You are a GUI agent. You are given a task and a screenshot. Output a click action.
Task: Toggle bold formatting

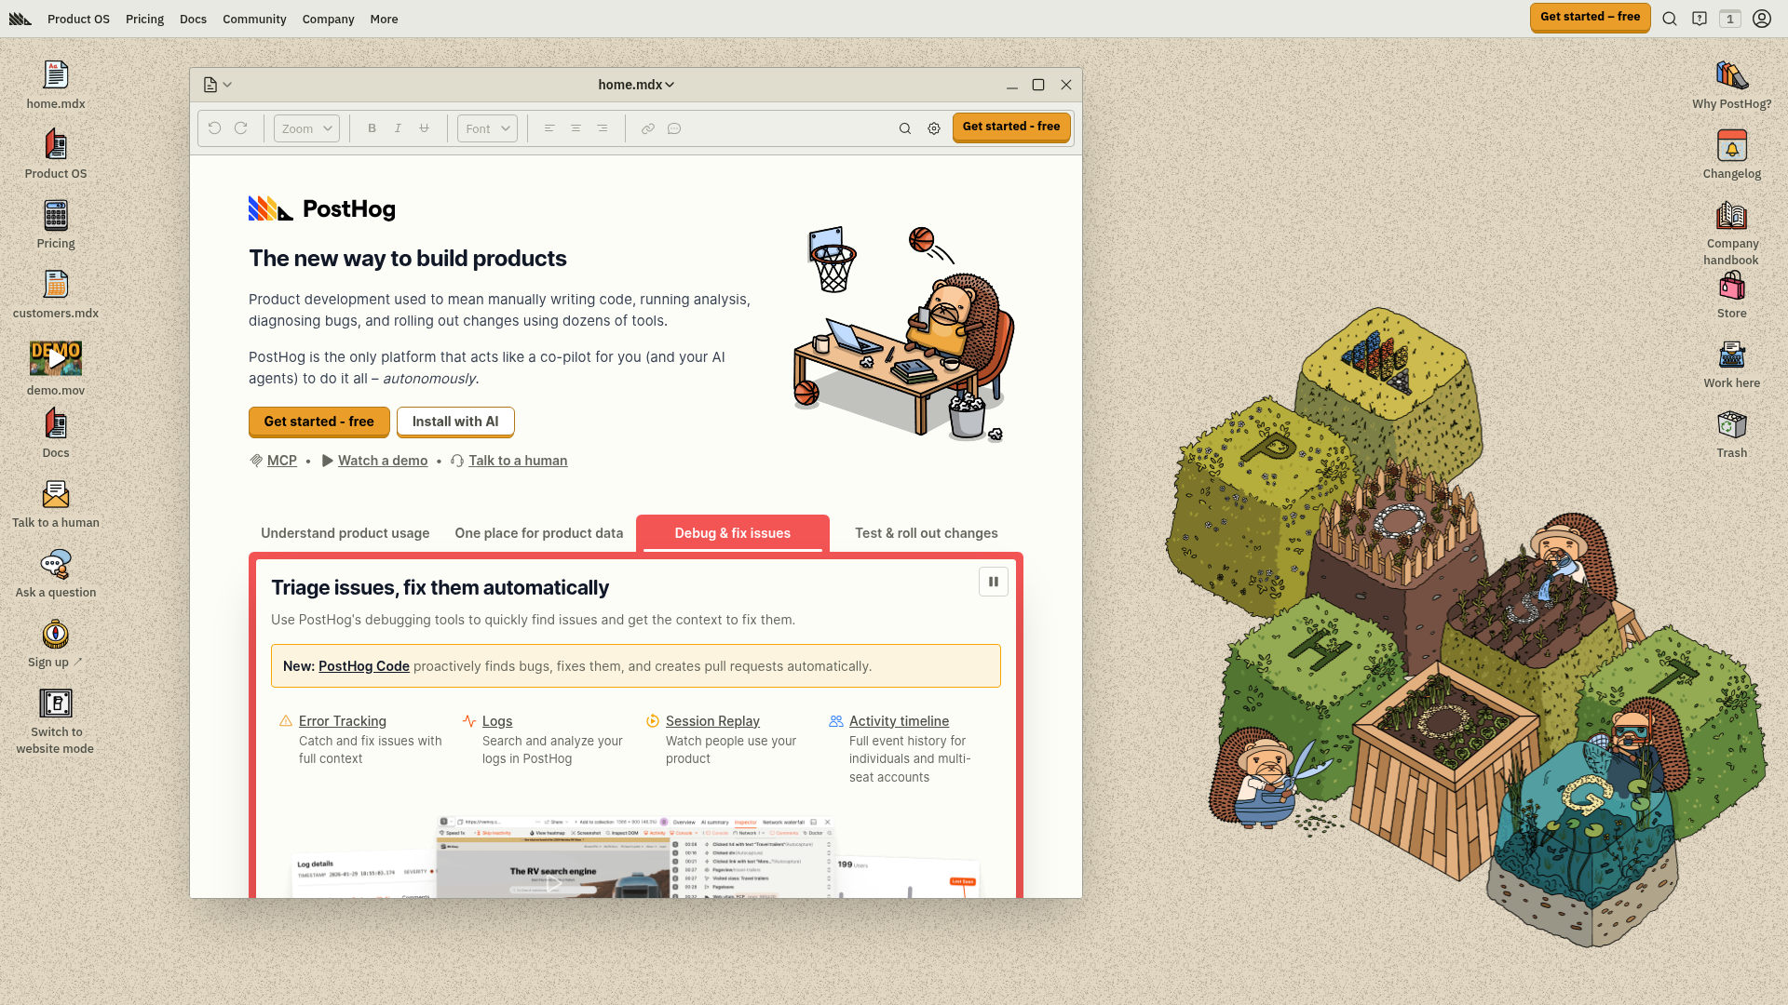(372, 128)
